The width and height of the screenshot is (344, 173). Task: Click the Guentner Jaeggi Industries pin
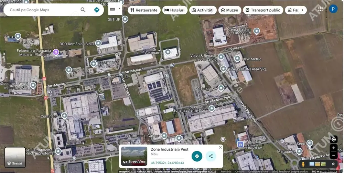click(33, 85)
